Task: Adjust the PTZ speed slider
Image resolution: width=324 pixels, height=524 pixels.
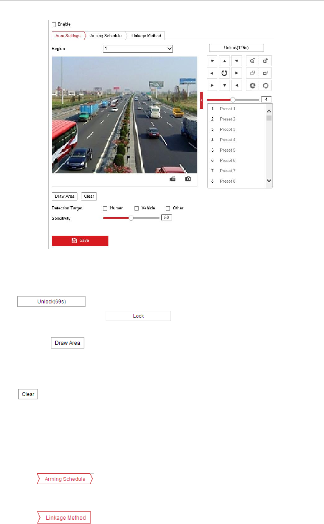Action: click(233, 99)
